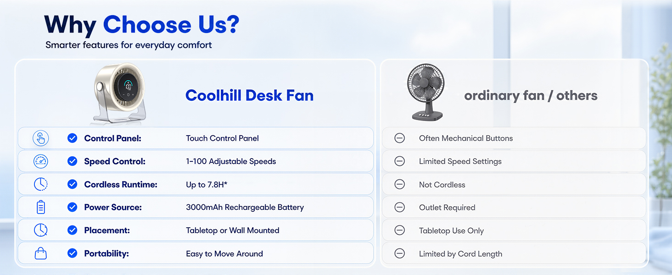The height and width of the screenshot is (275, 672).
Task: Click the minus circle beside Not Cordless
Action: pyautogui.click(x=400, y=184)
